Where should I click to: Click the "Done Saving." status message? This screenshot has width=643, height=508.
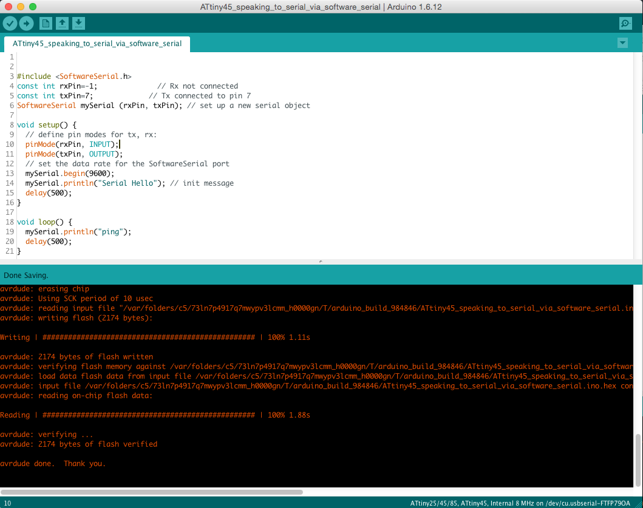26,275
